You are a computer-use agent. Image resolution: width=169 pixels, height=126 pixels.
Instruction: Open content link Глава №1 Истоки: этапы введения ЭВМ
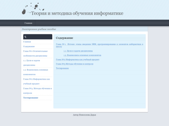tap(100, 45)
